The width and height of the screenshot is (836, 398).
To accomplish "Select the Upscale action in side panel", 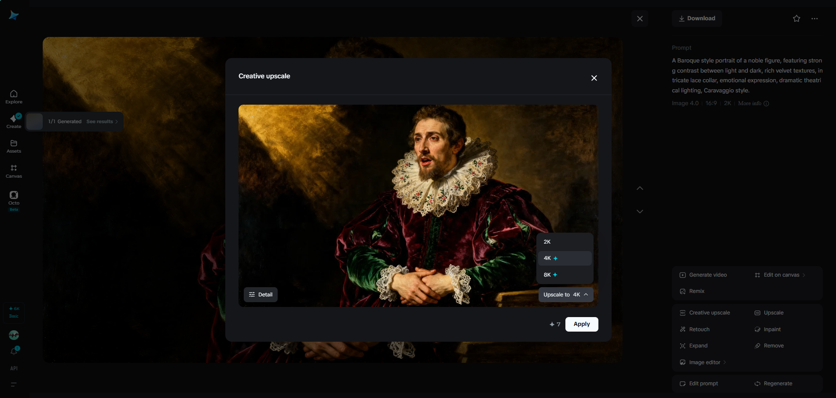I will (x=769, y=313).
